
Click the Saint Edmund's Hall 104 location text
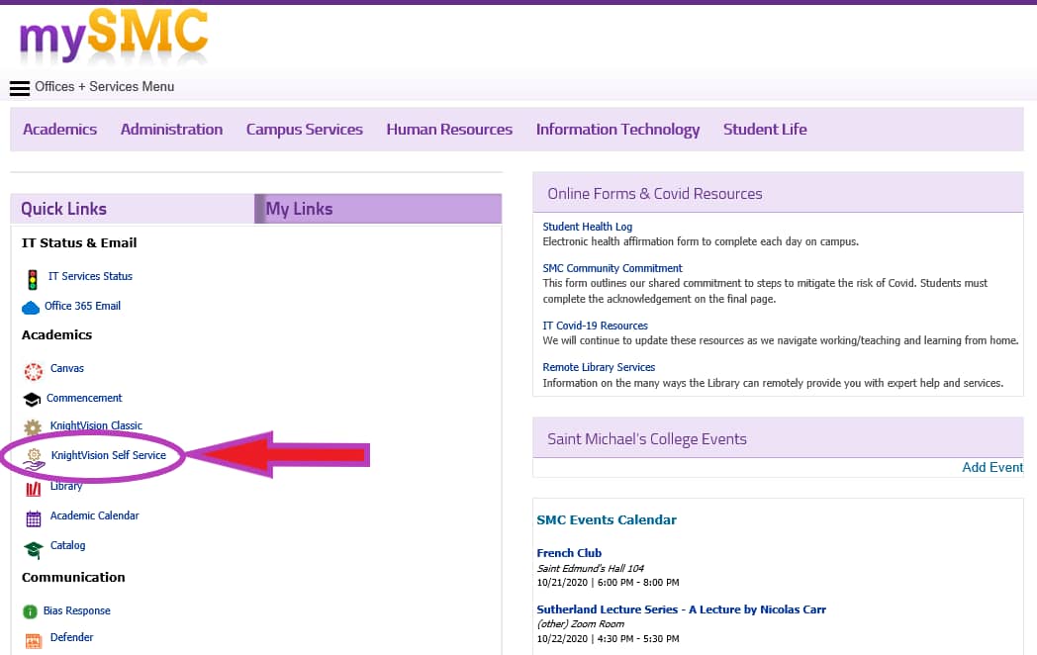[x=591, y=568]
